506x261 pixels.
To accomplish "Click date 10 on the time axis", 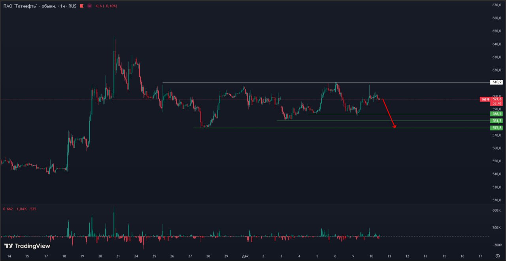I will pos(371,256).
